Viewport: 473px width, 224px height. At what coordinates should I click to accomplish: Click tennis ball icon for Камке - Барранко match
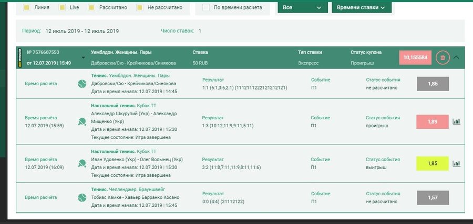pyautogui.click(x=82, y=197)
